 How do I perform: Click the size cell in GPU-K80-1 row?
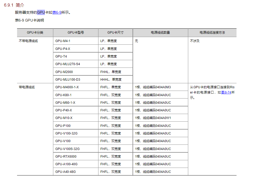pyautogui.click(x=116, y=95)
